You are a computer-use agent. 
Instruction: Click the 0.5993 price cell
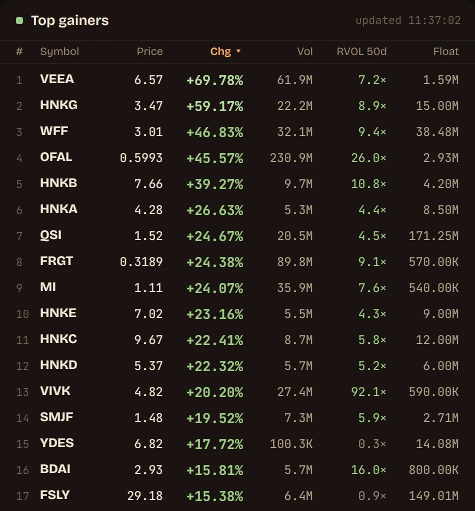point(141,158)
